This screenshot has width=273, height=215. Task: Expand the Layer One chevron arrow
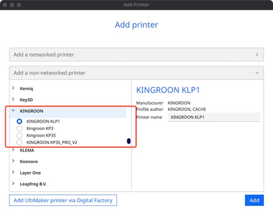pos(13,172)
